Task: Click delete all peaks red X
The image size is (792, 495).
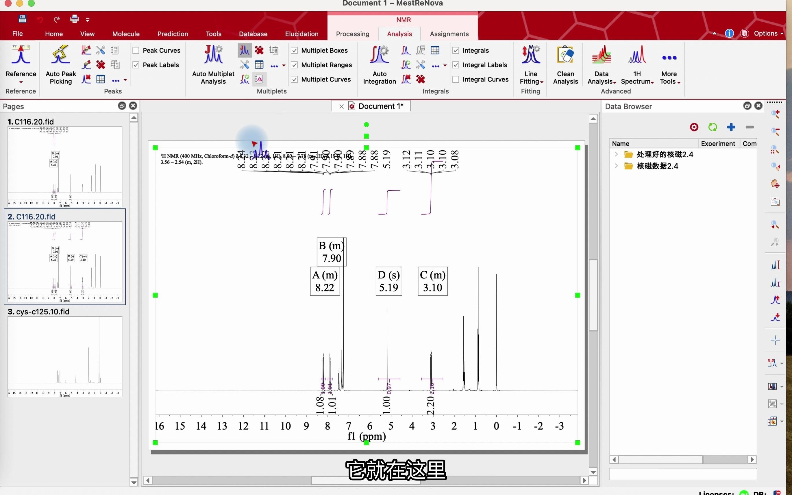Action: (101, 65)
